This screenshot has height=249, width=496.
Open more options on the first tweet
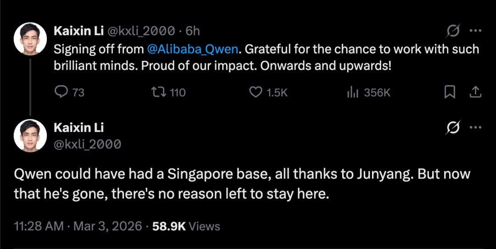tap(475, 31)
